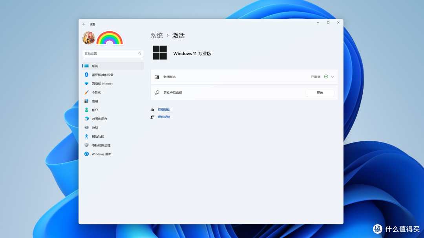Open the user profile avatar picture
The height and width of the screenshot is (238, 424).
(x=89, y=38)
